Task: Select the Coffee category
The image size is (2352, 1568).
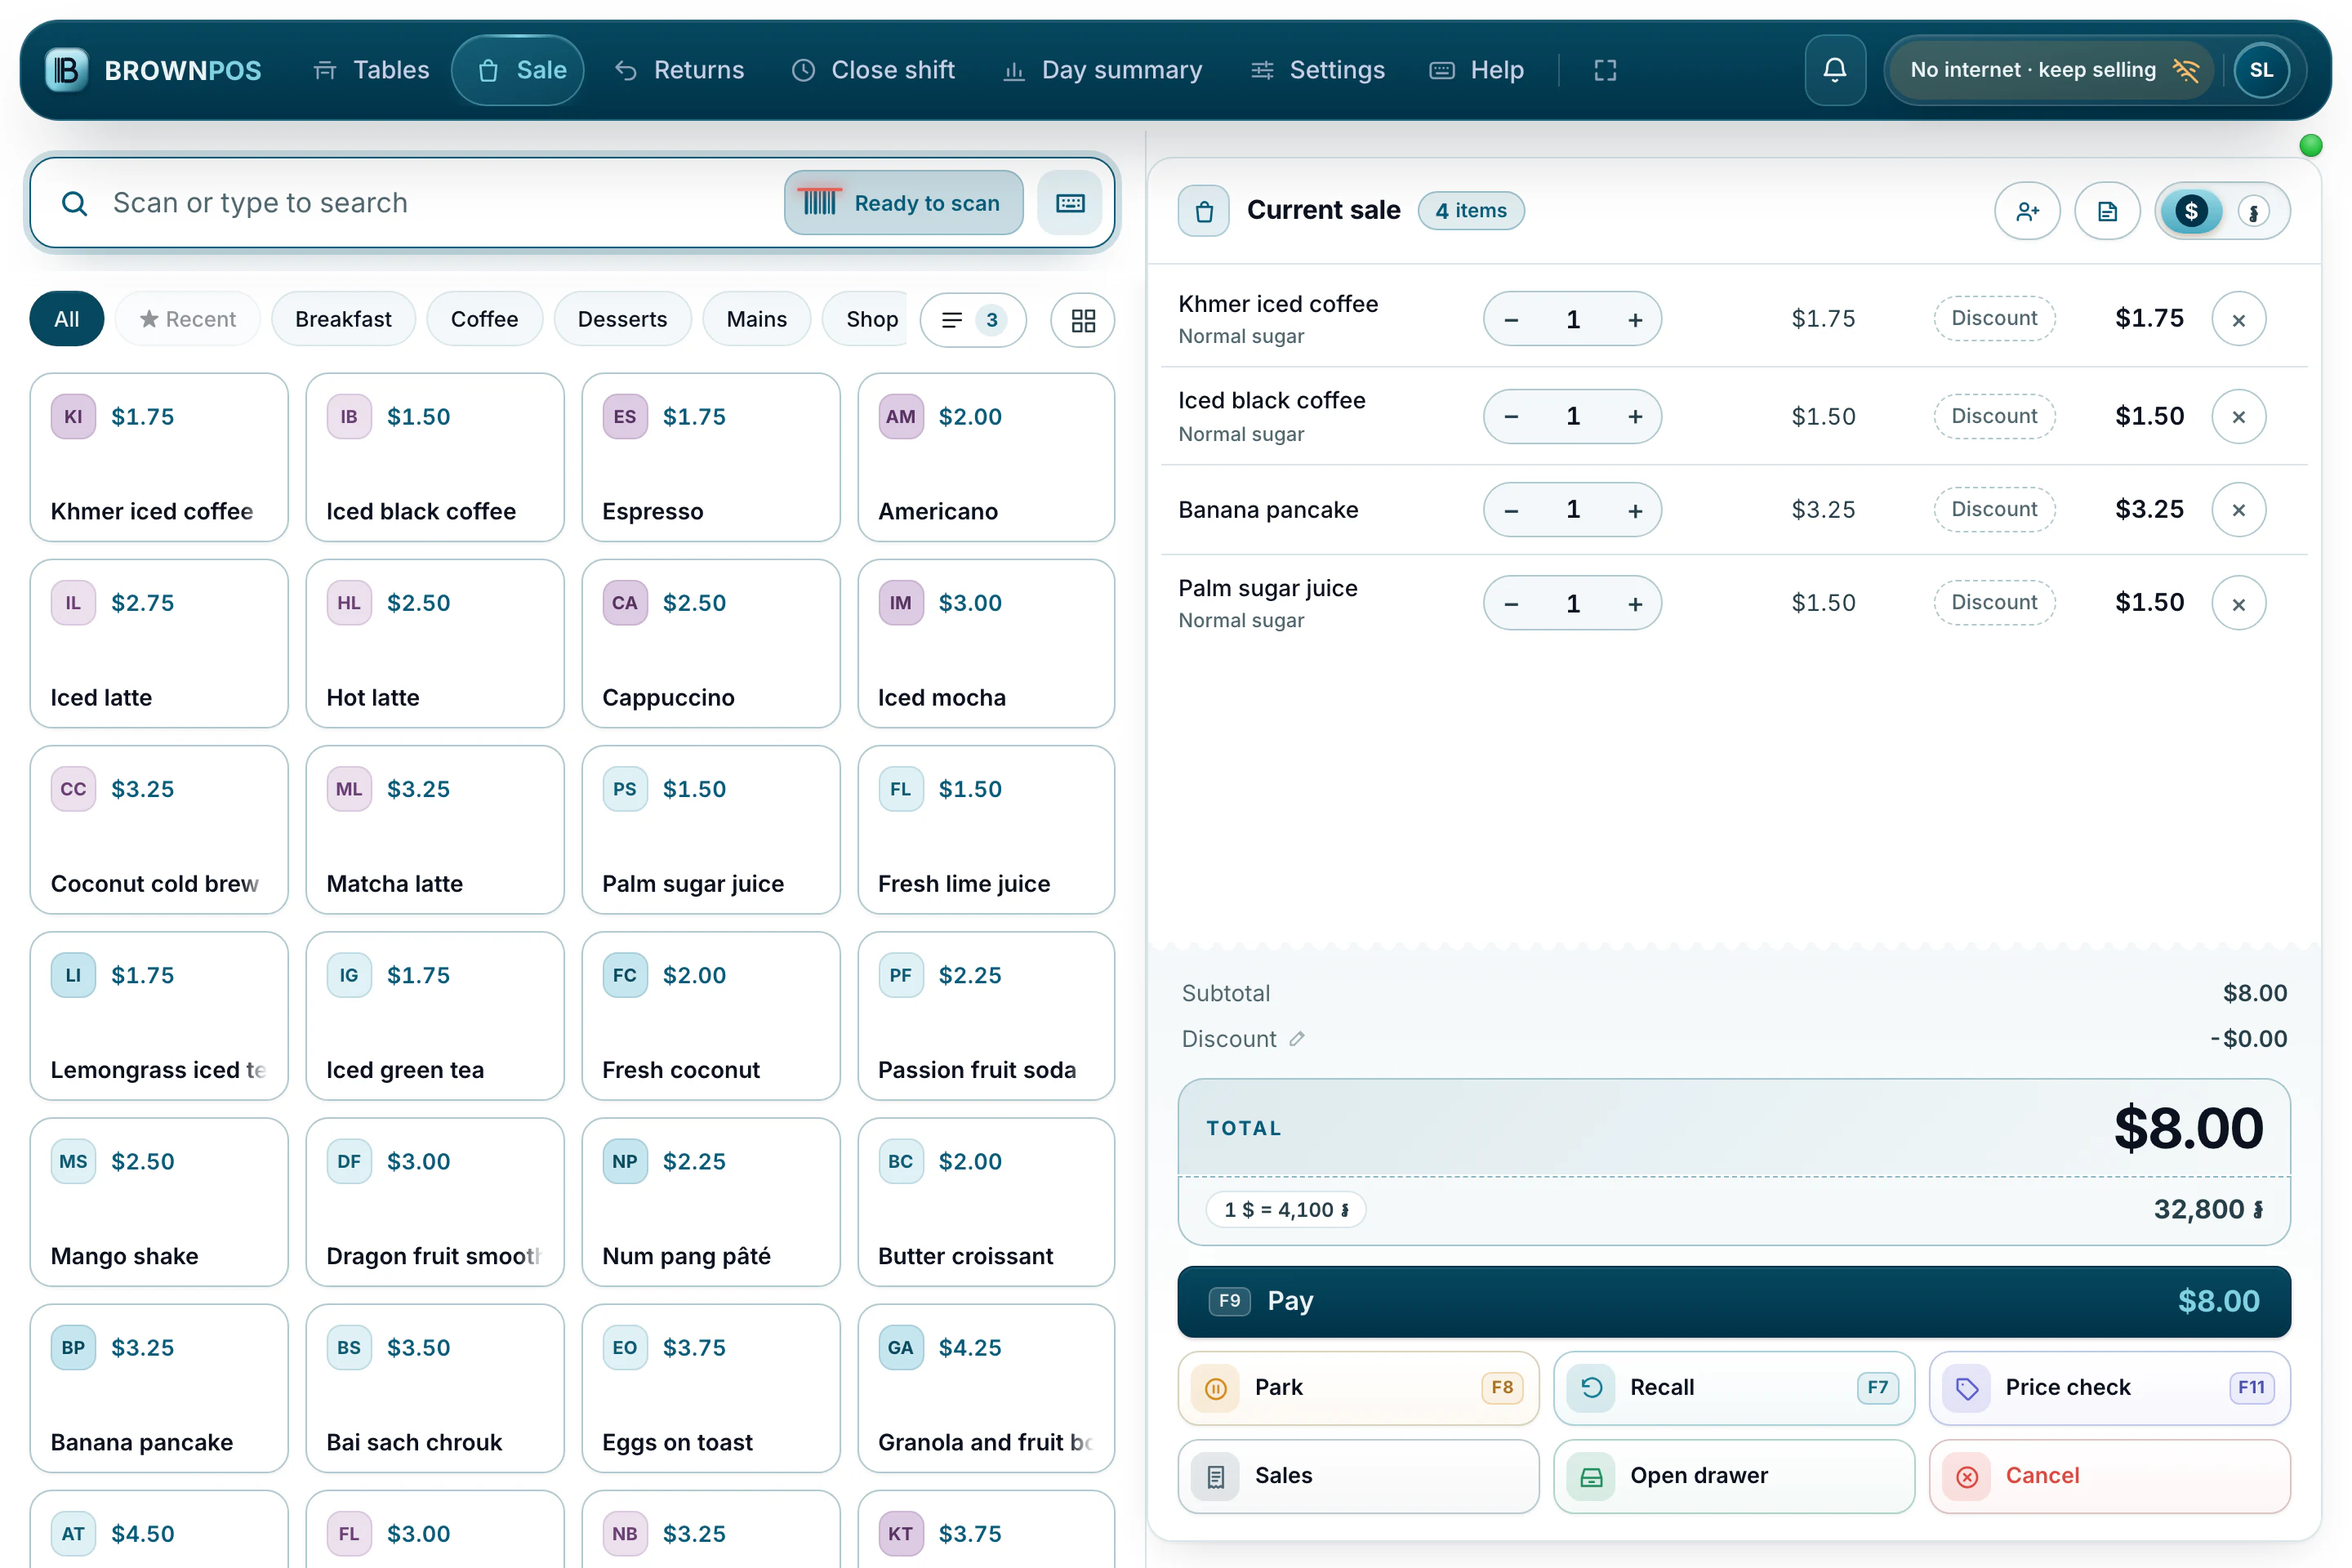Action: coord(484,319)
